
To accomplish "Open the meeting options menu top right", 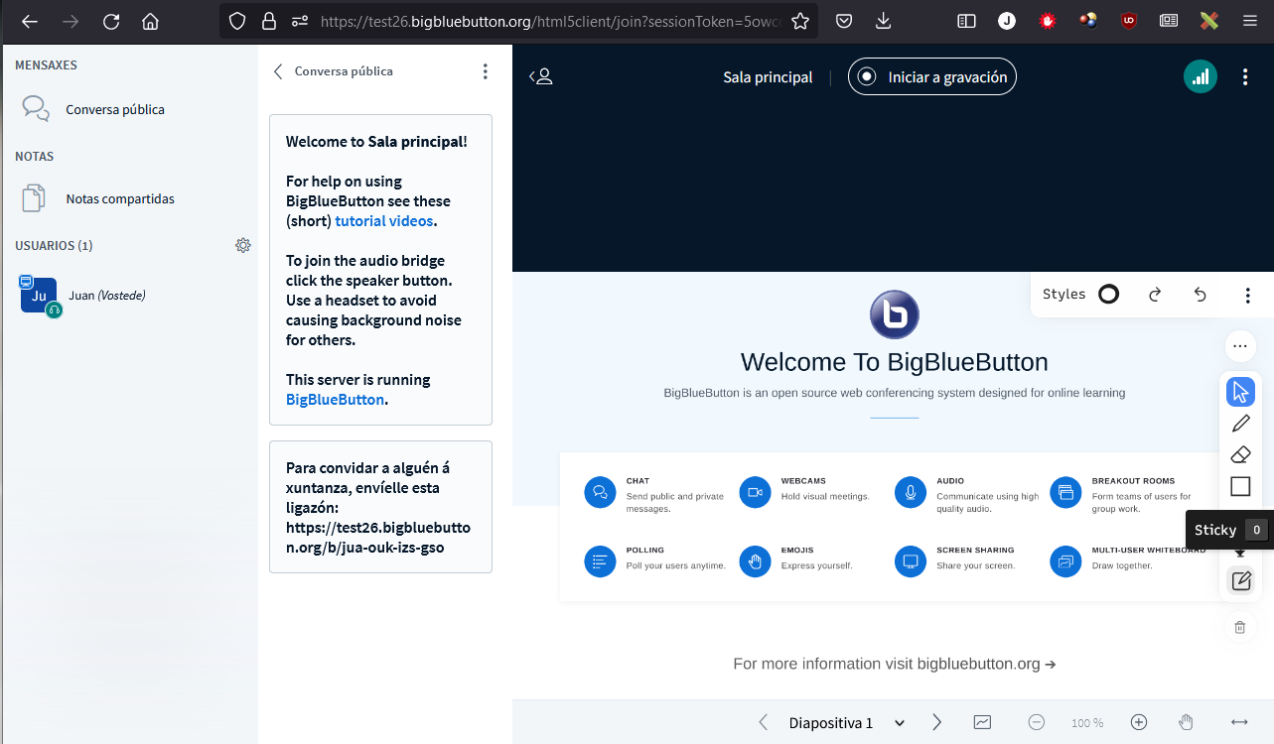I will click(1245, 76).
